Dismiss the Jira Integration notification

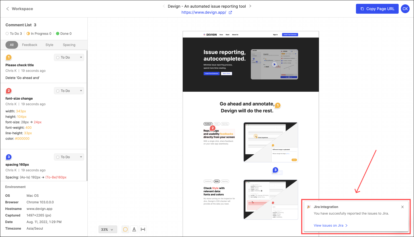403,207
